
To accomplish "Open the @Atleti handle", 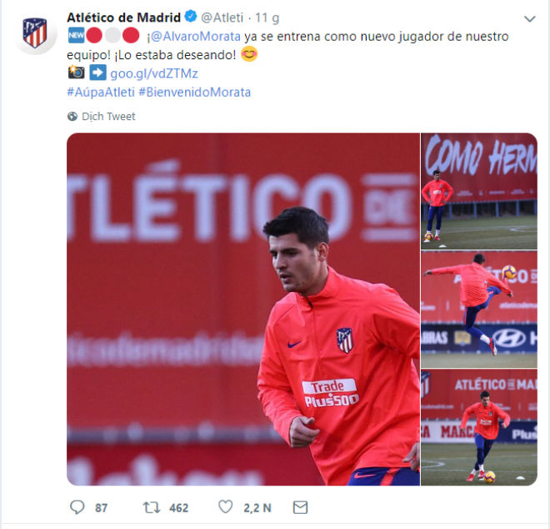I will click(x=222, y=18).
